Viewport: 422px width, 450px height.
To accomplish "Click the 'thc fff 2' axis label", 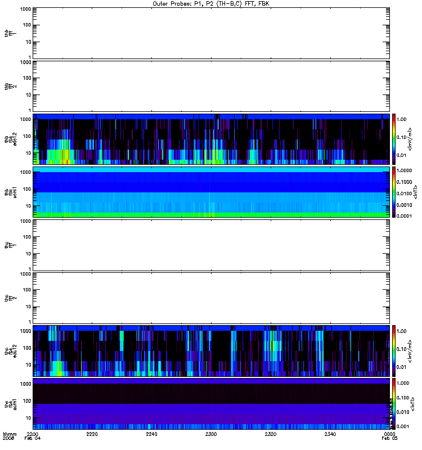I will (x=10, y=298).
